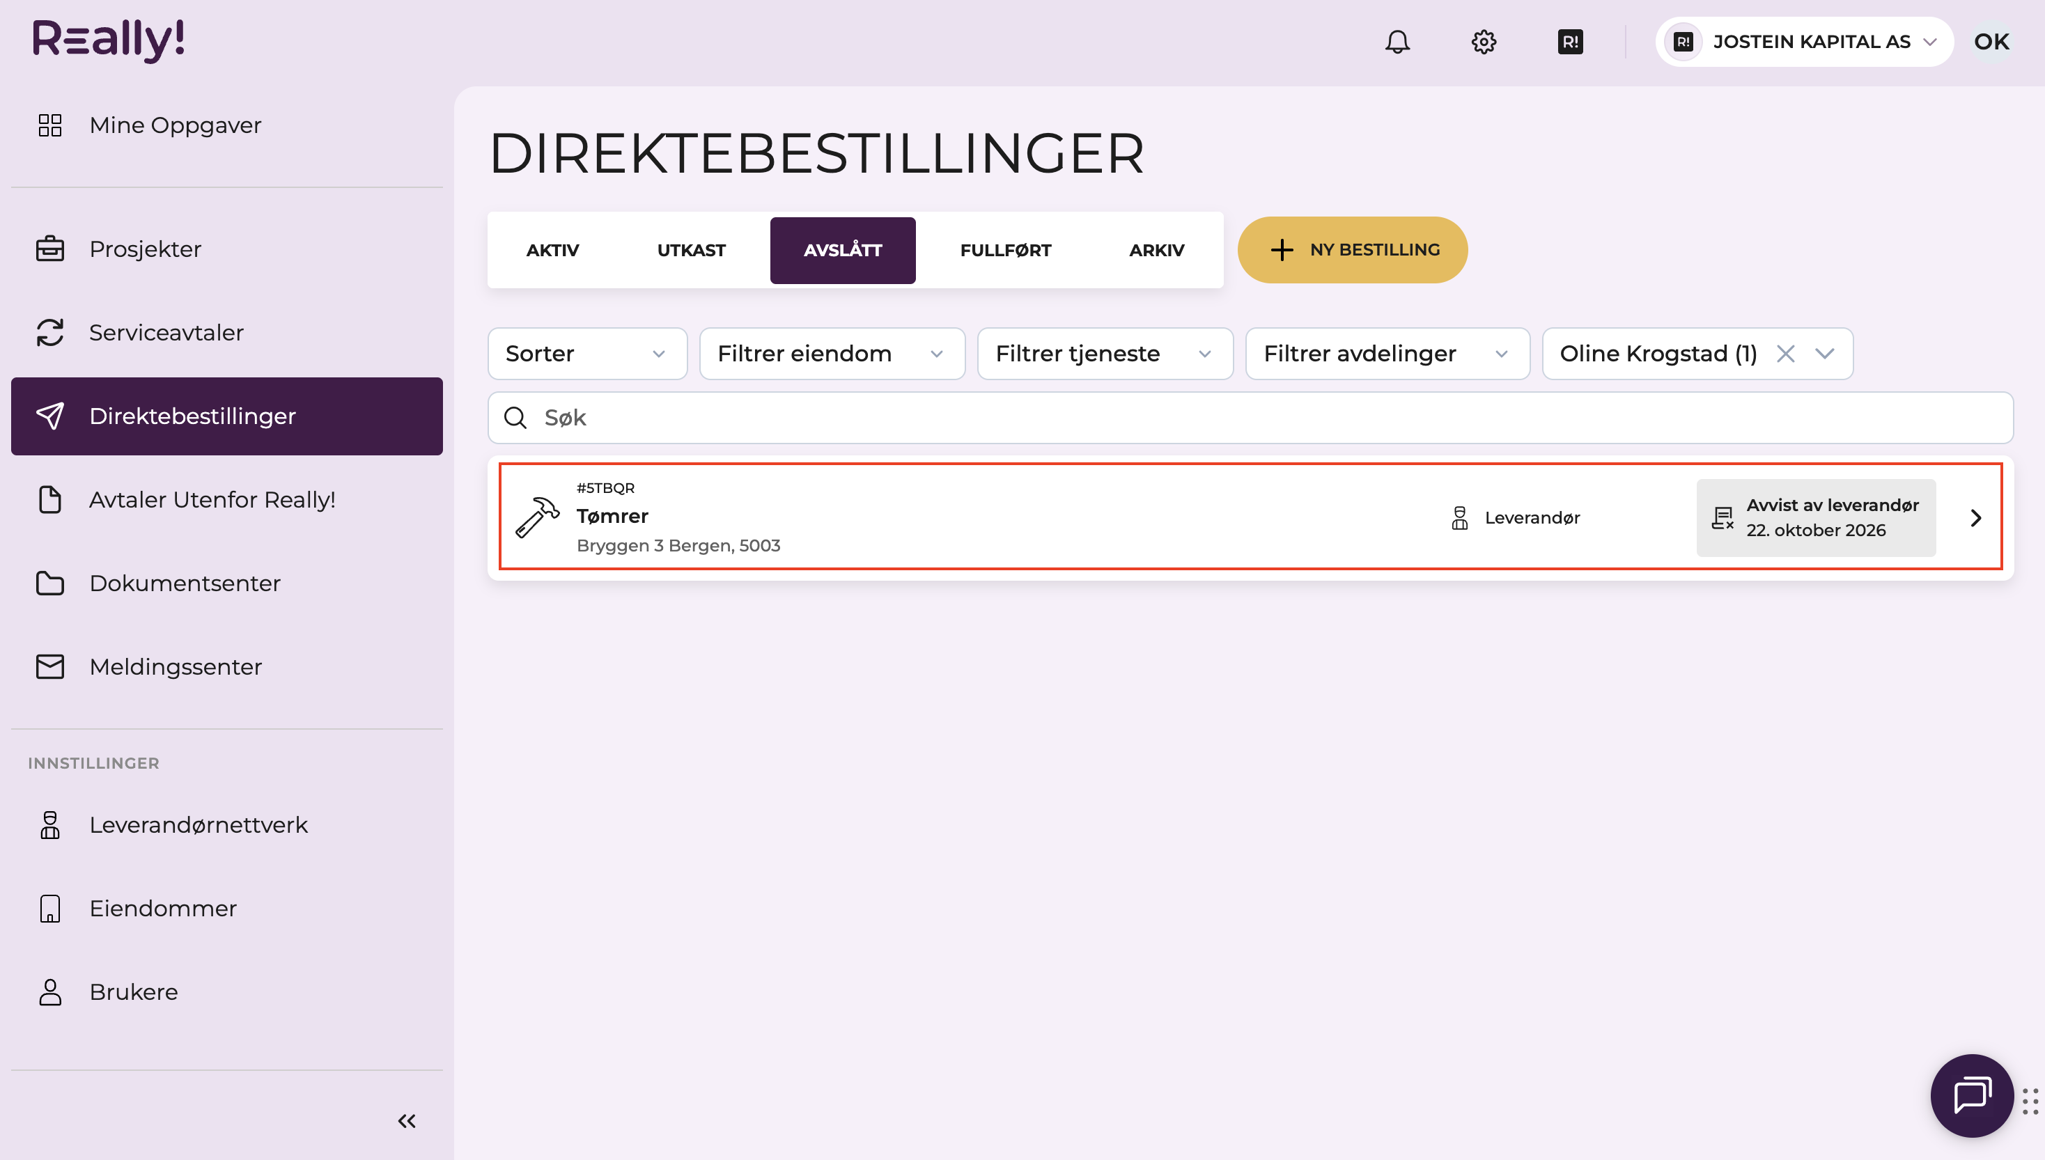The image size is (2045, 1160).
Task: Click the R! square icon in header
Action: [x=1570, y=42]
